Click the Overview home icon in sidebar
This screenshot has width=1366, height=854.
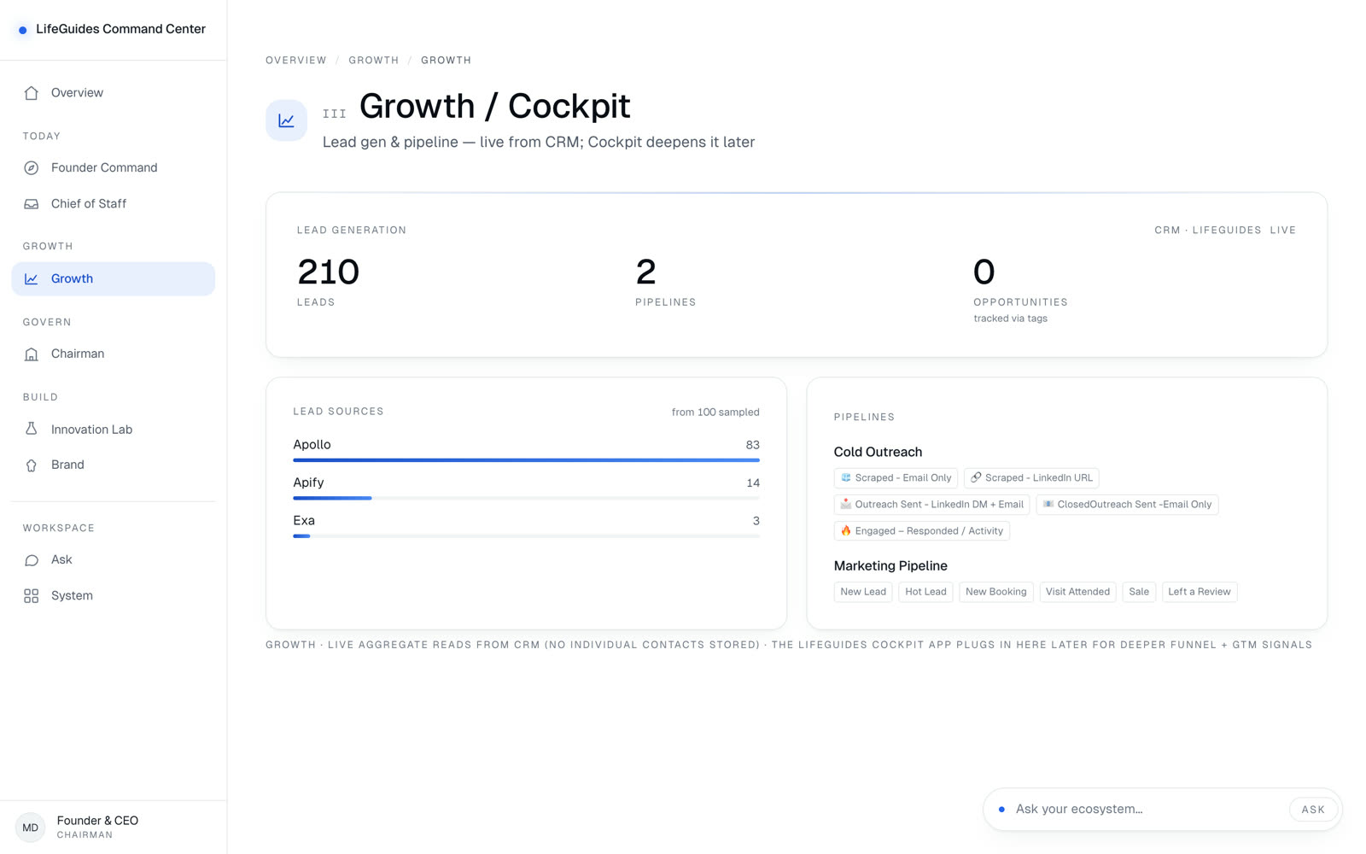[32, 93]
